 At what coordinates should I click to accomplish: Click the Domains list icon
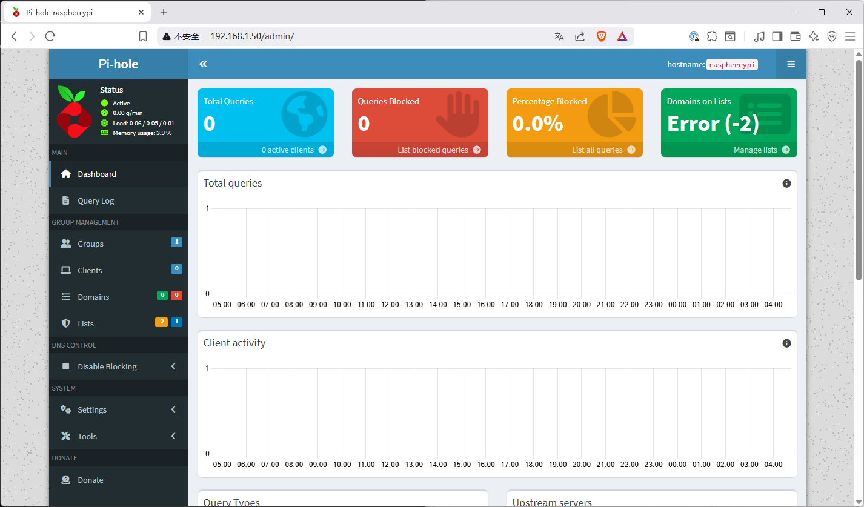click(66, 297)
